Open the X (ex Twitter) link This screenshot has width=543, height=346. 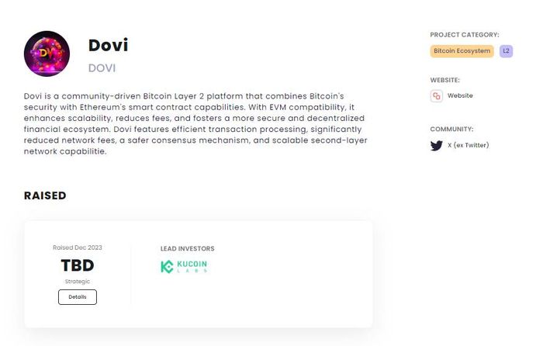tap(469, 145)
